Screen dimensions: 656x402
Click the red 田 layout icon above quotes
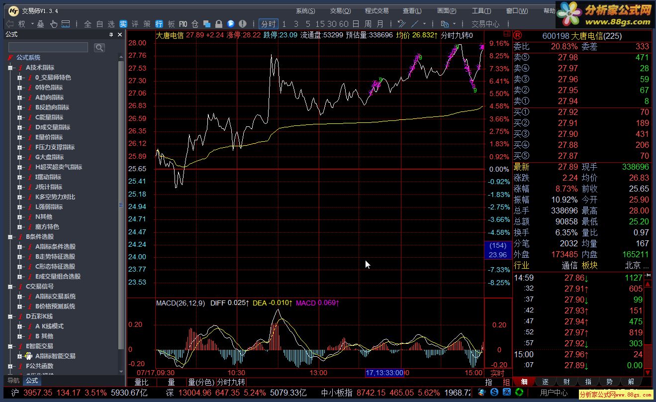point(507,34)
